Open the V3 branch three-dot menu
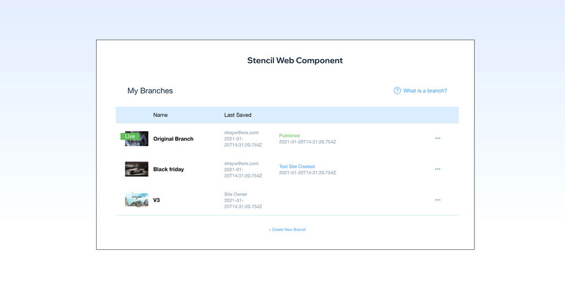565x291 pixels. [437, 200]
